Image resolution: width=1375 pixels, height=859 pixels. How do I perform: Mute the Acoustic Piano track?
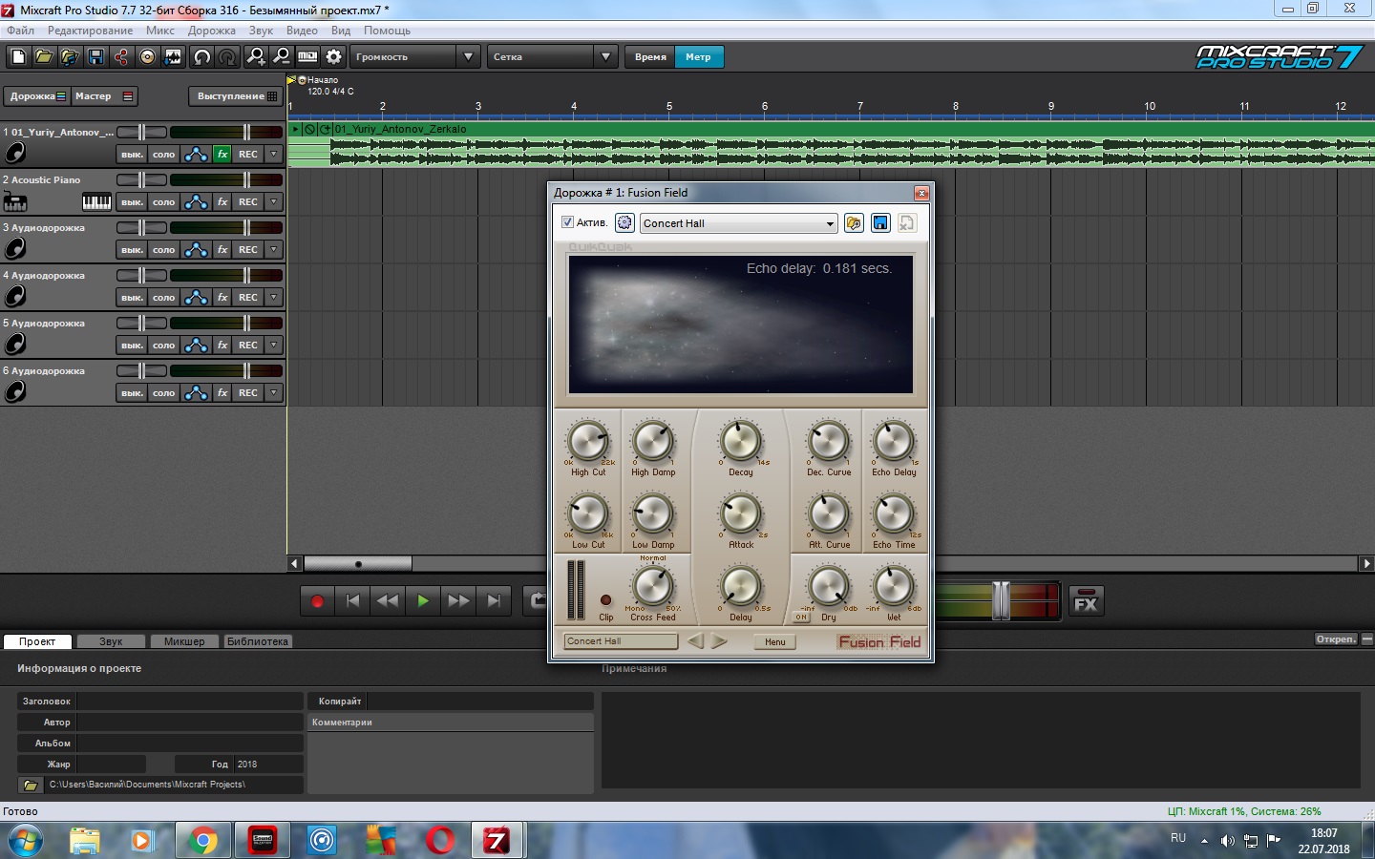point(132,201)
